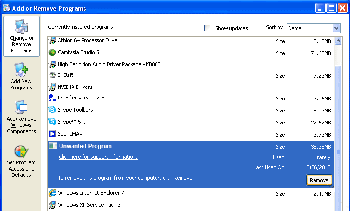Click the 5.93MB size value of Skype Toolbars
This screenshot has width=350, height=211.
pos(322,111)
